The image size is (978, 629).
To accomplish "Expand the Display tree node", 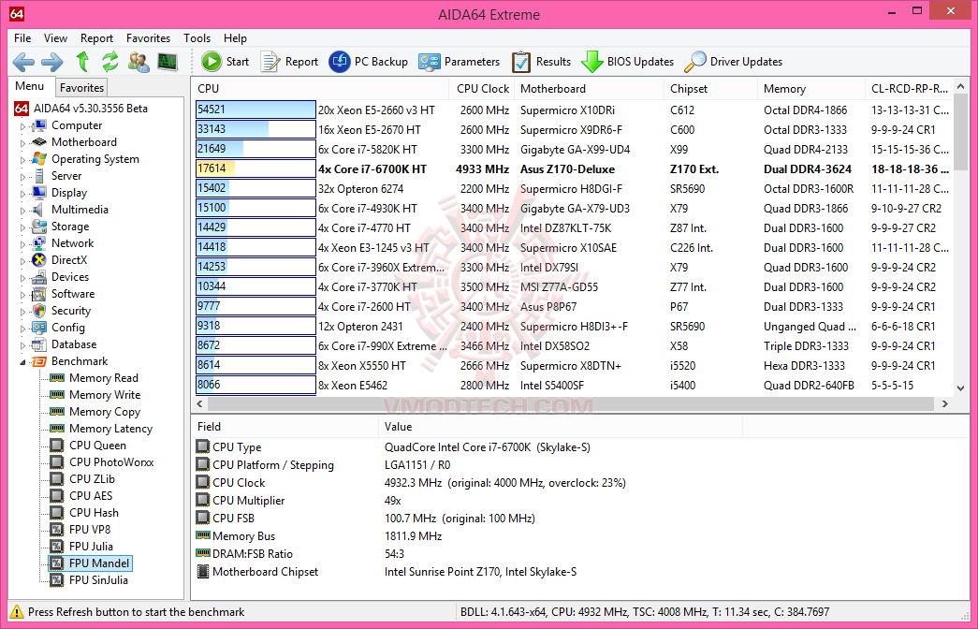I will click(23, 194).
